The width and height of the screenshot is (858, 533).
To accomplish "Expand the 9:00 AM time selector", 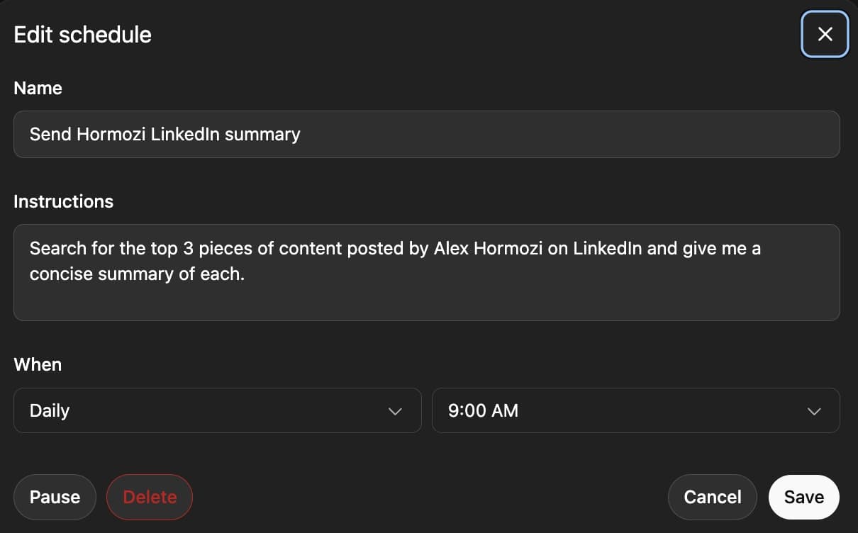I will point(635,410).
